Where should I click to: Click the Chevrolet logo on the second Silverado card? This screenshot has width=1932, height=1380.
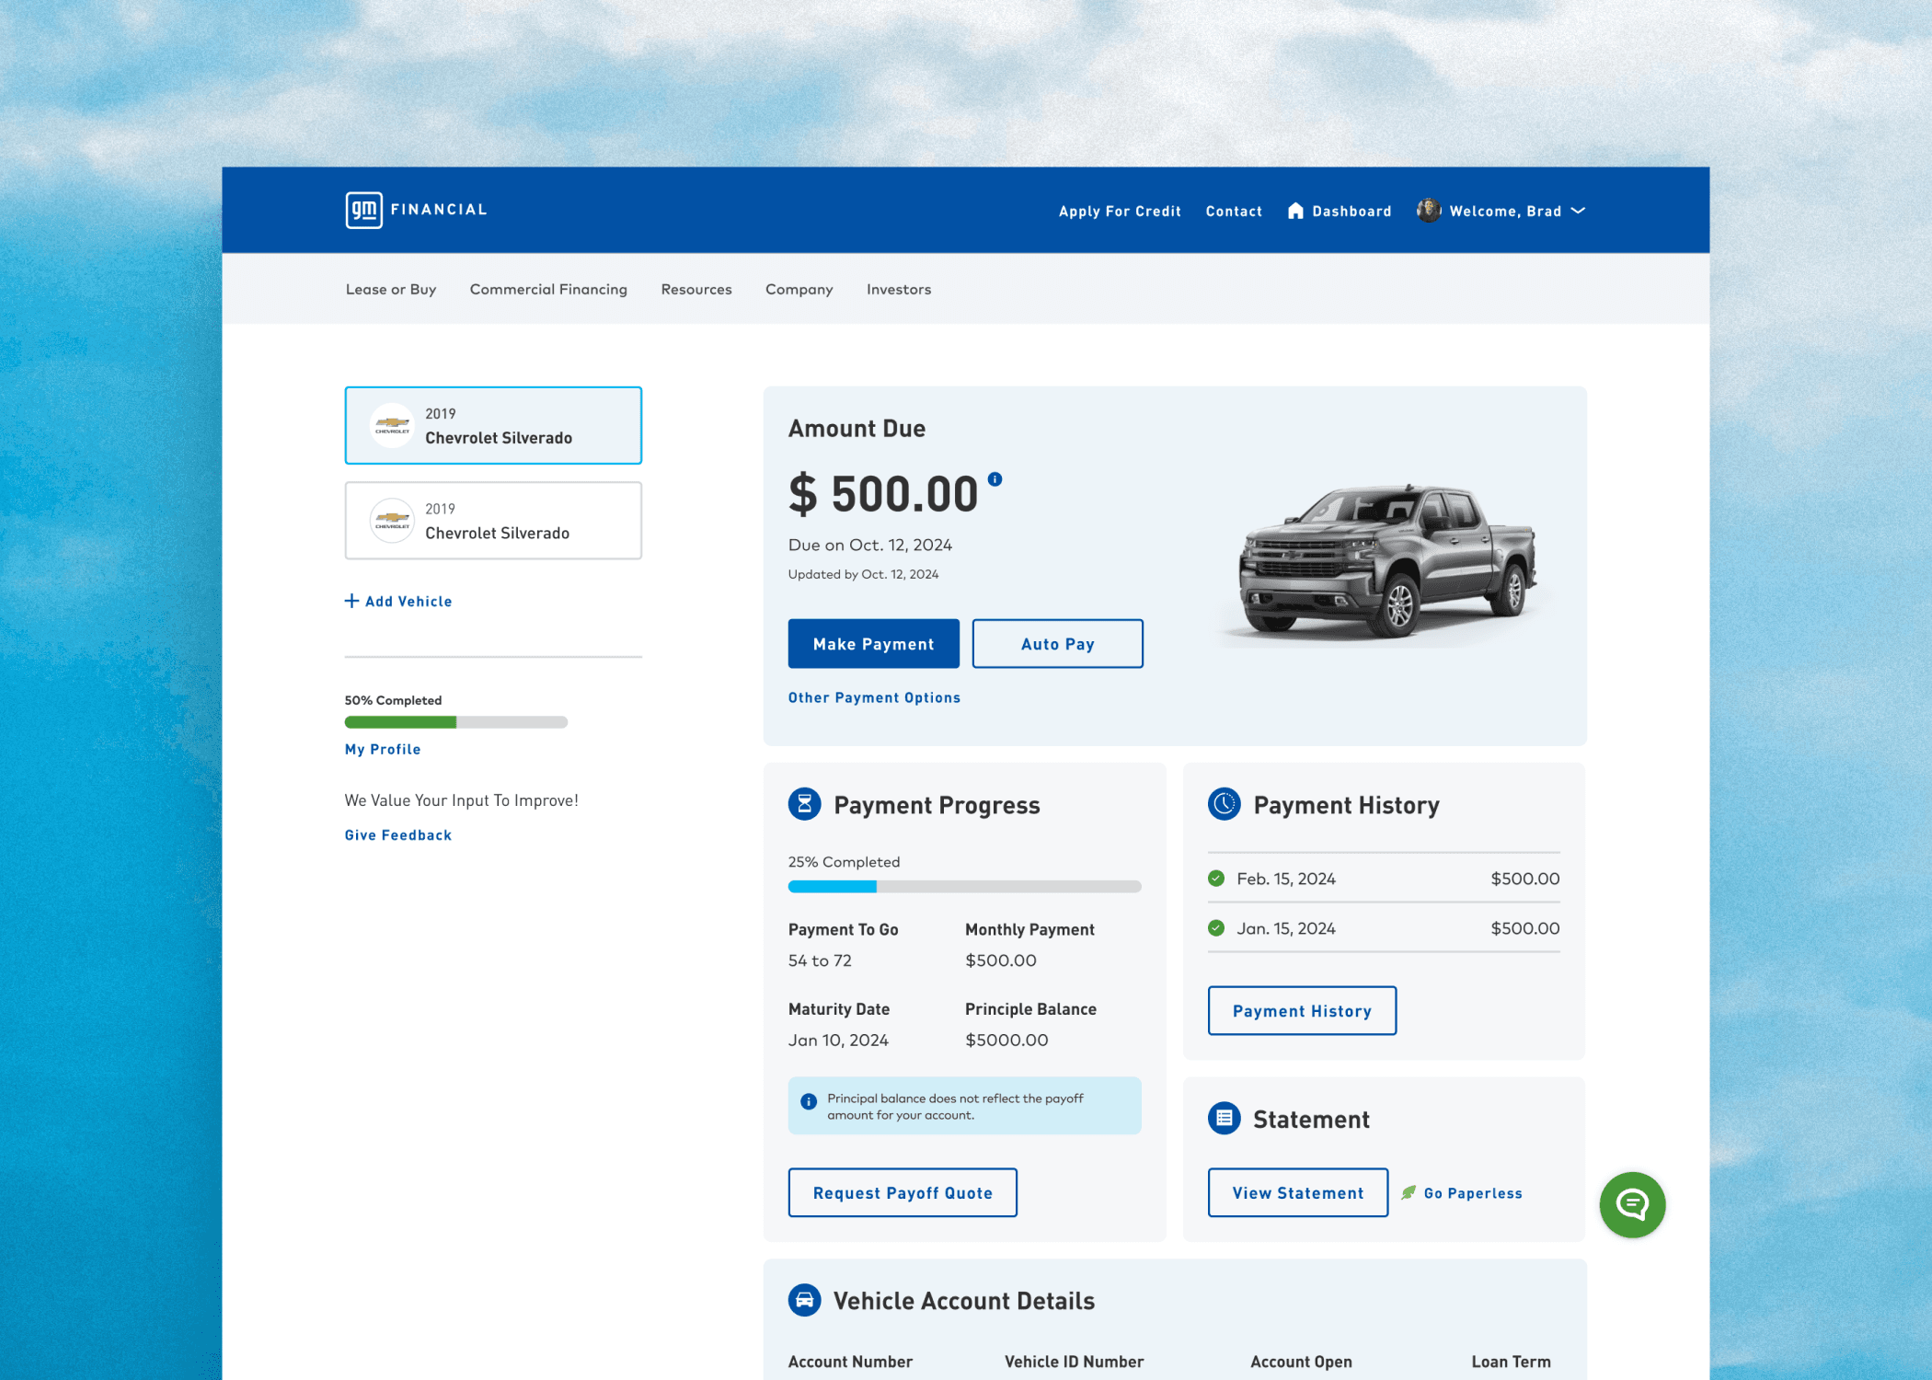pyautogui.click(x=392, y=521)
